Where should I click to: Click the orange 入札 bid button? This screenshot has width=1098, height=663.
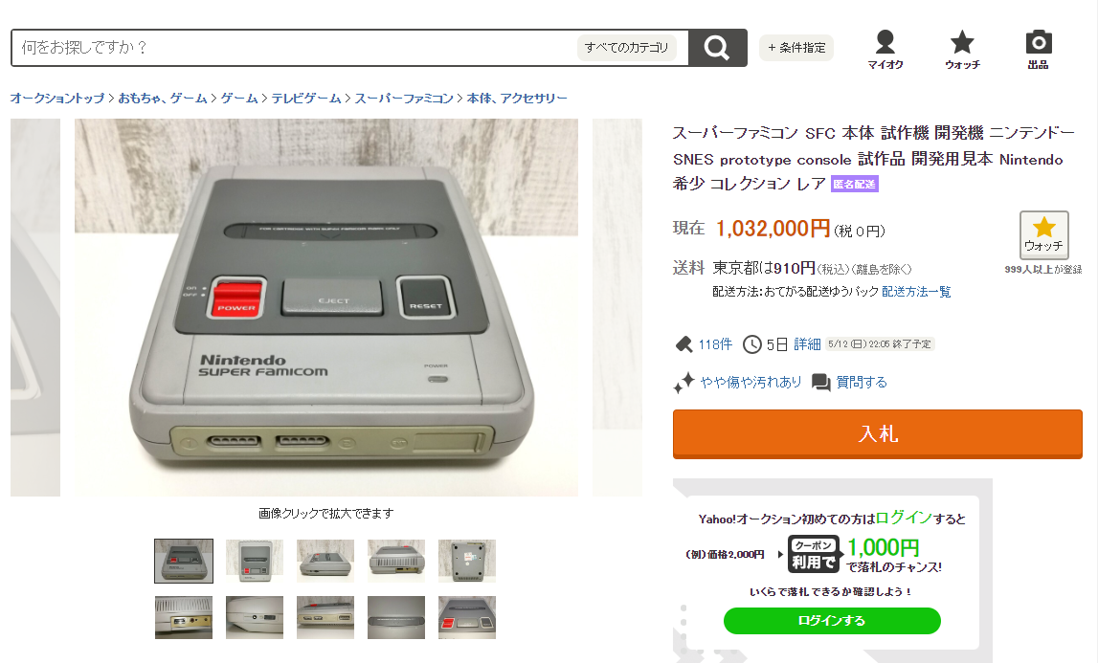click(x=878, y=434)
